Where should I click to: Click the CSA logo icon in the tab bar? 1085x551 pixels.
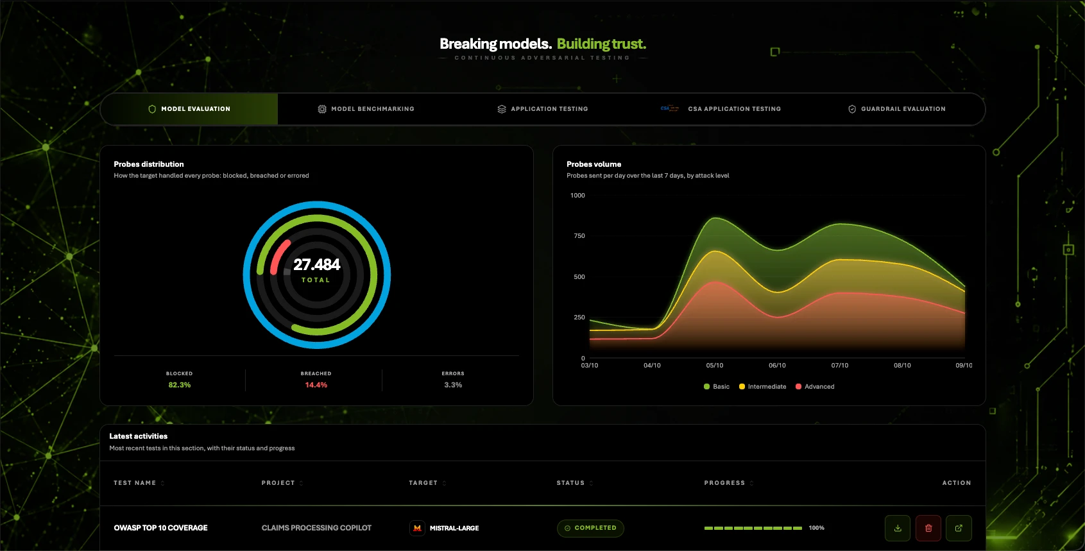(x=670, y=109)
